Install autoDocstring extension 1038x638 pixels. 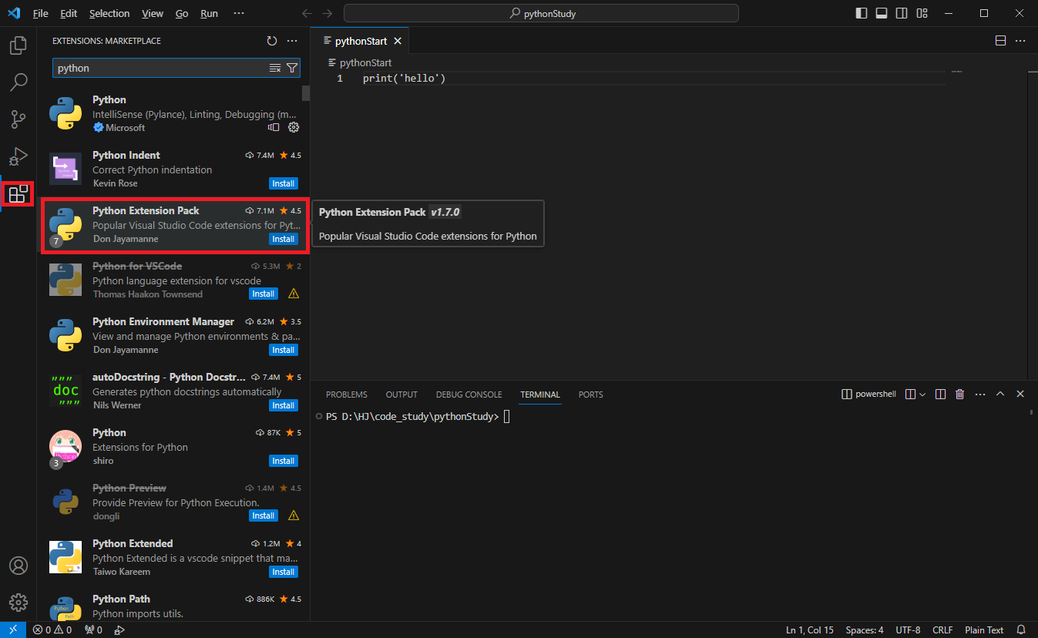tap(284, 405)
